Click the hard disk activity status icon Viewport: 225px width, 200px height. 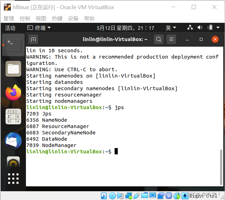point(104,196)
